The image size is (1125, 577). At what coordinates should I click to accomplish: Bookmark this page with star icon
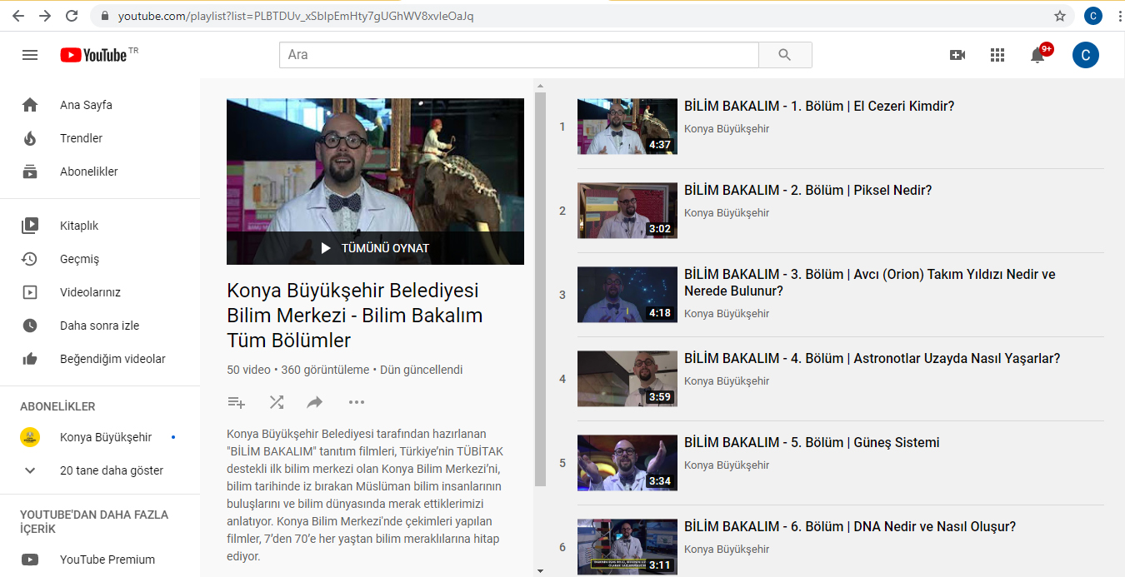1060,16
